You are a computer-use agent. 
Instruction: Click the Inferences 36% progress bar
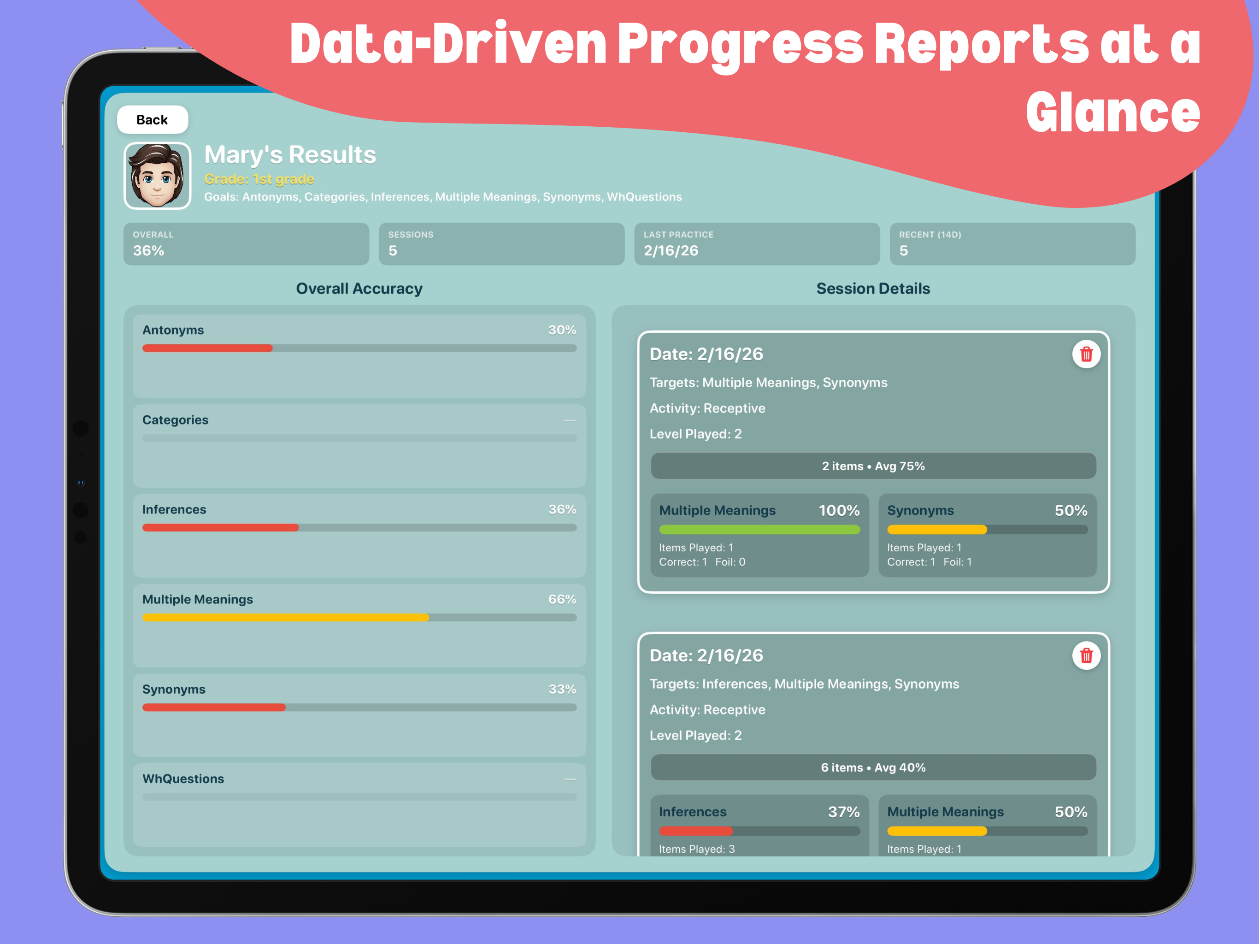point(359,528)
